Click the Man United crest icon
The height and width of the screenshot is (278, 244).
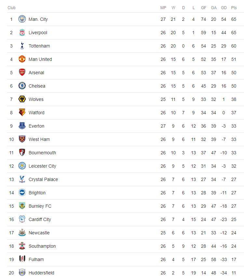pos(22,59)
